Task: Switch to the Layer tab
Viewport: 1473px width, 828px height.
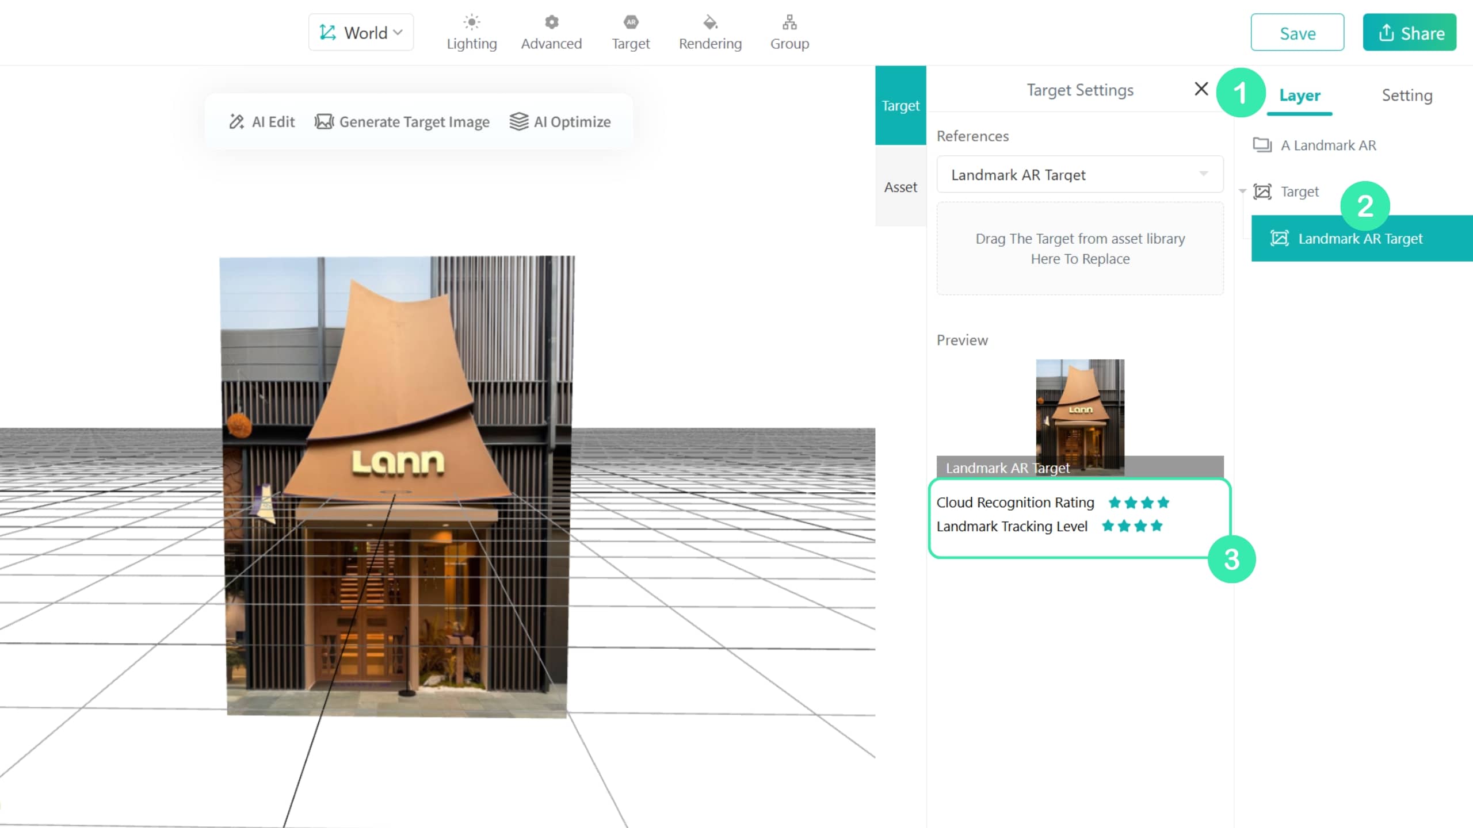Action: [x=1299, y=95]
